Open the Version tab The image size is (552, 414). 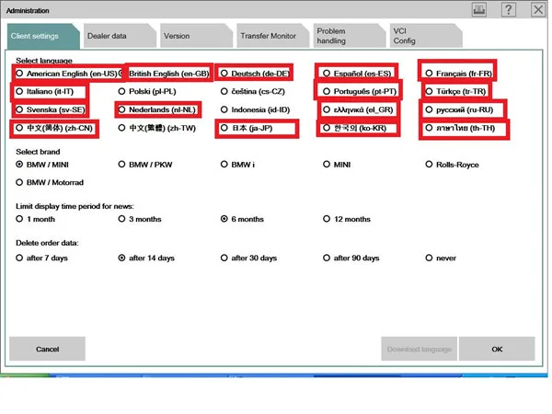(196, 36)
